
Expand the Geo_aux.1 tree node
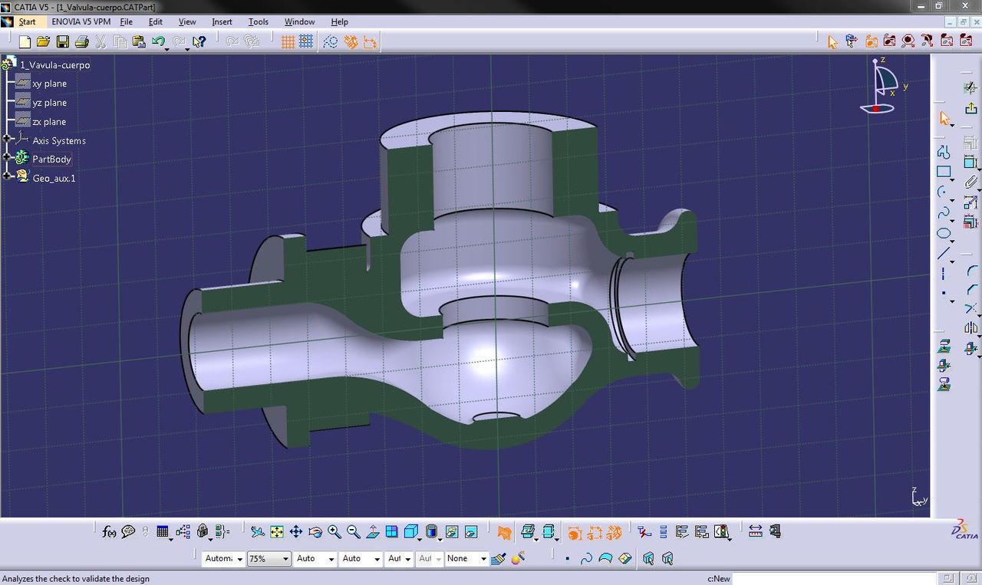pos(6,176)
